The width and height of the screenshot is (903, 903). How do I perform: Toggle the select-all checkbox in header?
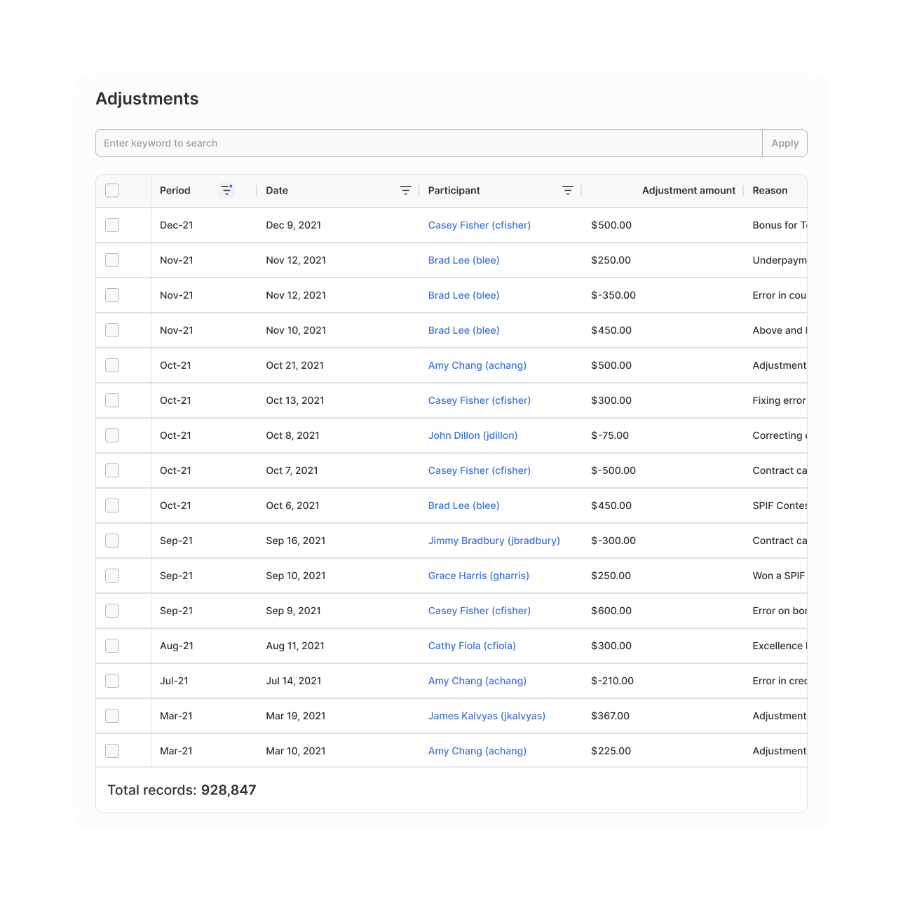(x=112, y=190)
